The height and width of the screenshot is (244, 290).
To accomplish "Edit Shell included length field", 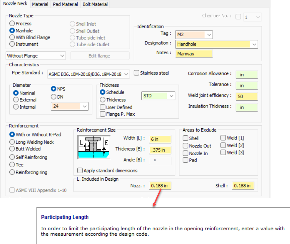I will [x=243, y=186].
